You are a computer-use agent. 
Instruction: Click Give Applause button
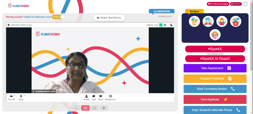point(215,99)
